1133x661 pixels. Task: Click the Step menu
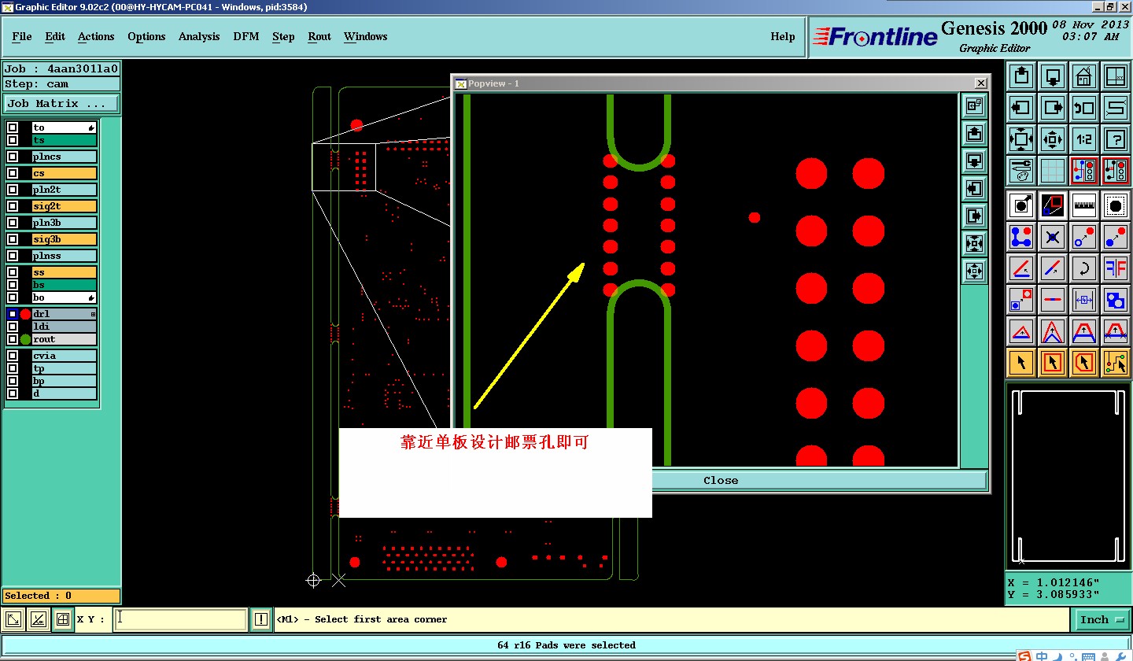(x=283, y=36)
